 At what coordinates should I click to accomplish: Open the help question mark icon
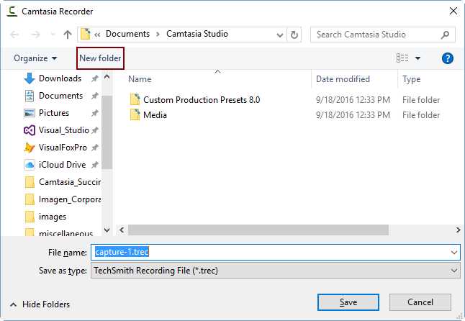[447, 58]
